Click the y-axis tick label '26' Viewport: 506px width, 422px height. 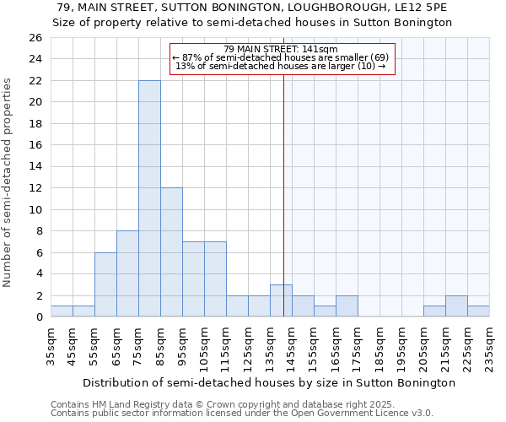click(x=35, y=38)
